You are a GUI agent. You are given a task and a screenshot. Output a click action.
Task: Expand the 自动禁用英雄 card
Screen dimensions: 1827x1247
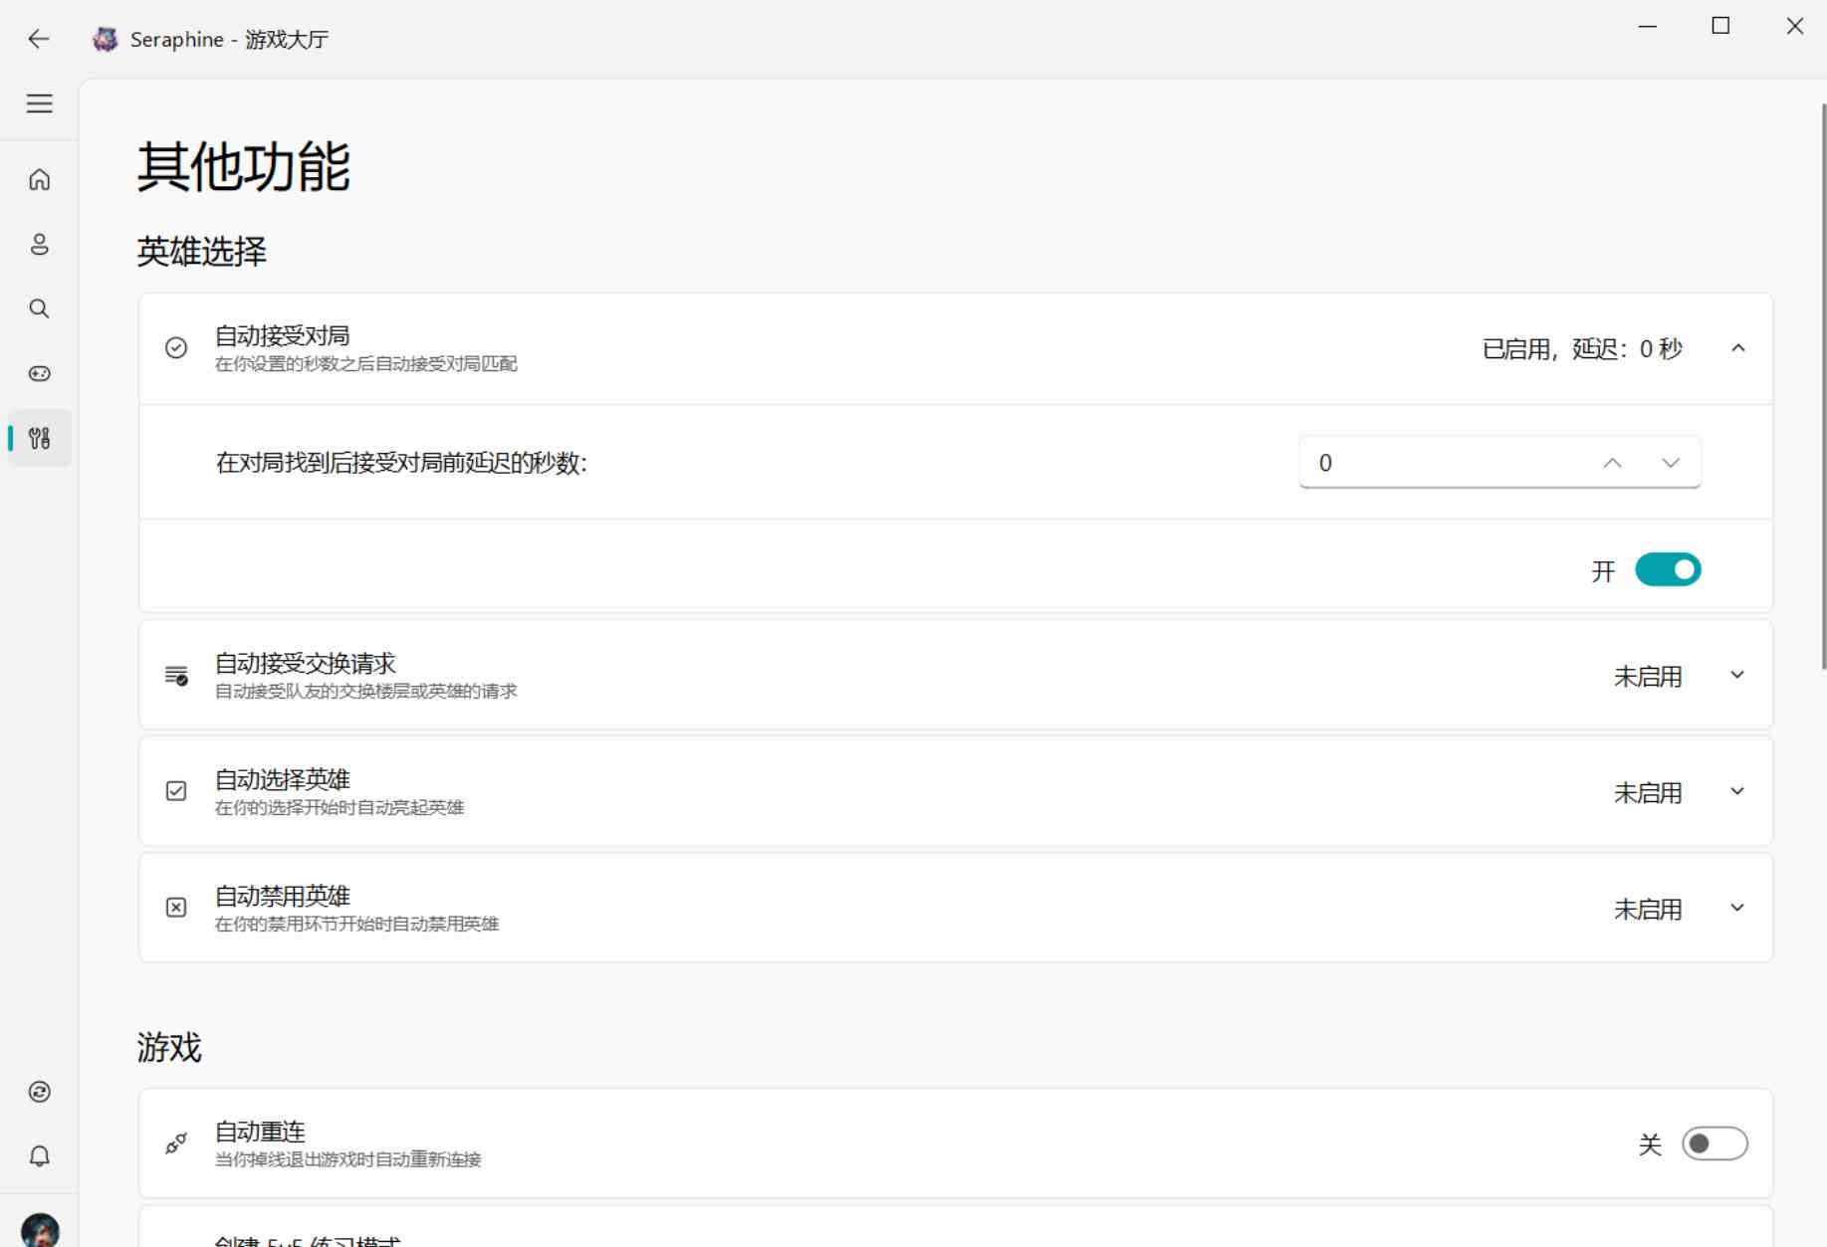point(1737,908)
